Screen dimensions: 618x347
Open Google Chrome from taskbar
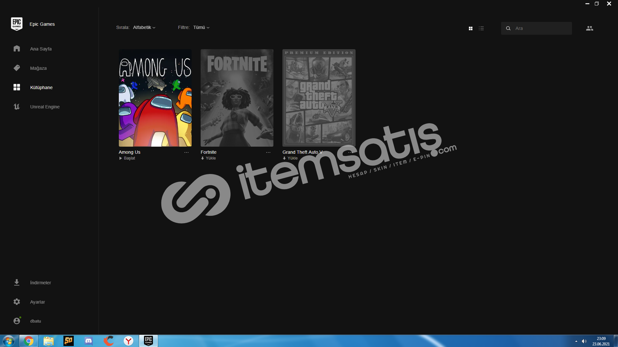pos(29,341)
